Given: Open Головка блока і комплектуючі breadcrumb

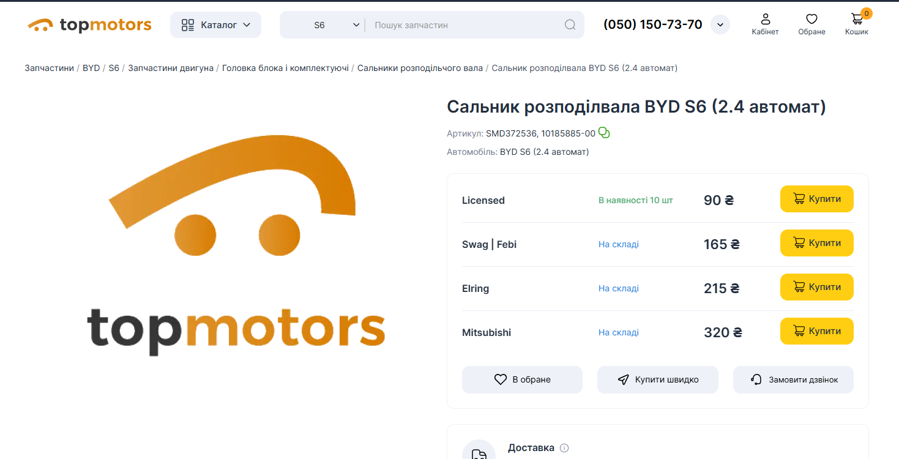Looking at the screenshot, I should click(x=285, y=68).
